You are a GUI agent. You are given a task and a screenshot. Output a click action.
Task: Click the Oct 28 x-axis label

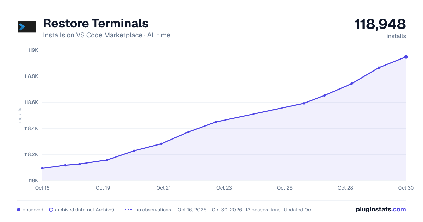click(345, 188)
